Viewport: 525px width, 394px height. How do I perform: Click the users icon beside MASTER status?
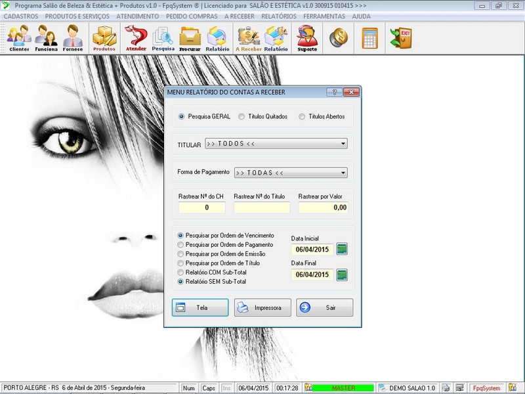[x=308, y=387]
